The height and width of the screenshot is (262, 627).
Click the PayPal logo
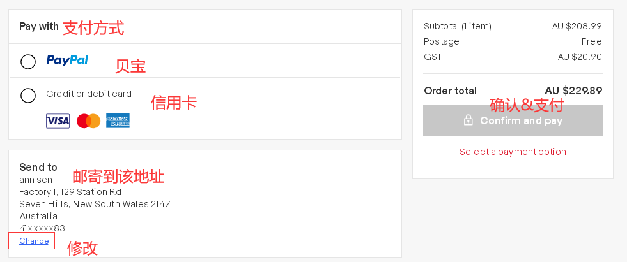67,60
